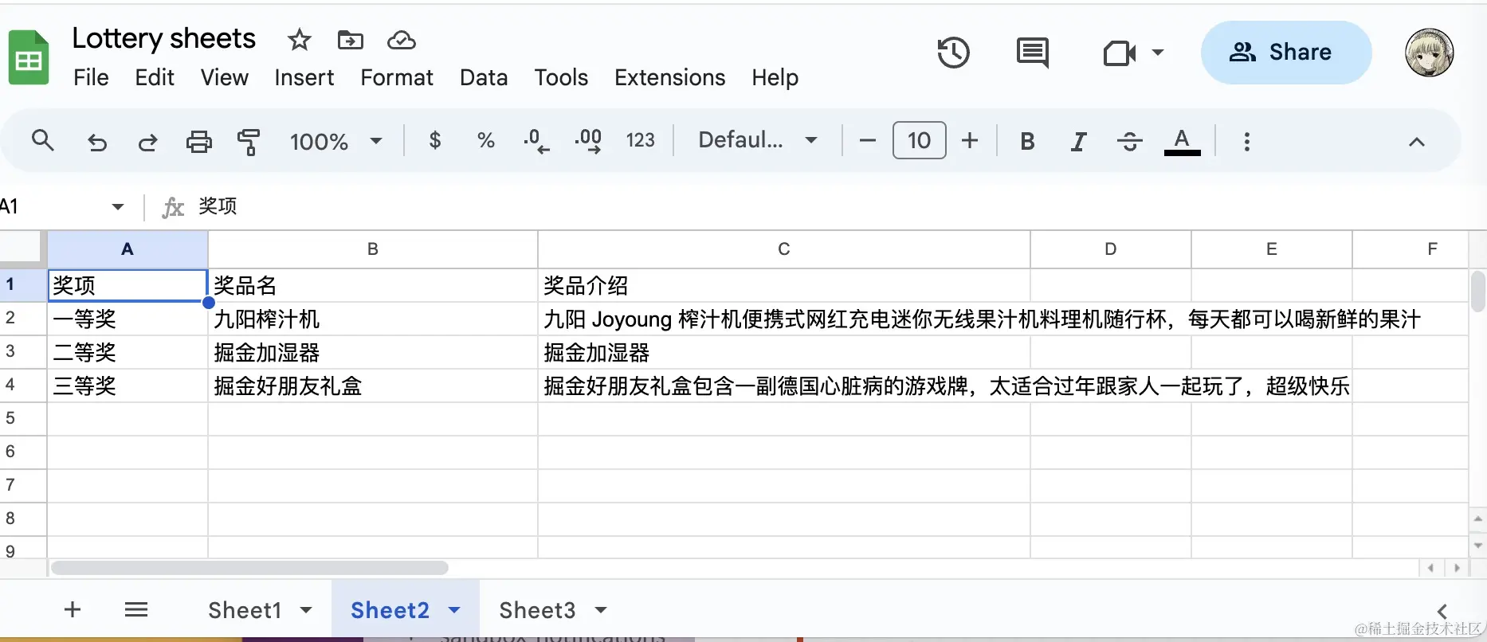Open the File menu
1487x642 pixels.
coord(91,77)
